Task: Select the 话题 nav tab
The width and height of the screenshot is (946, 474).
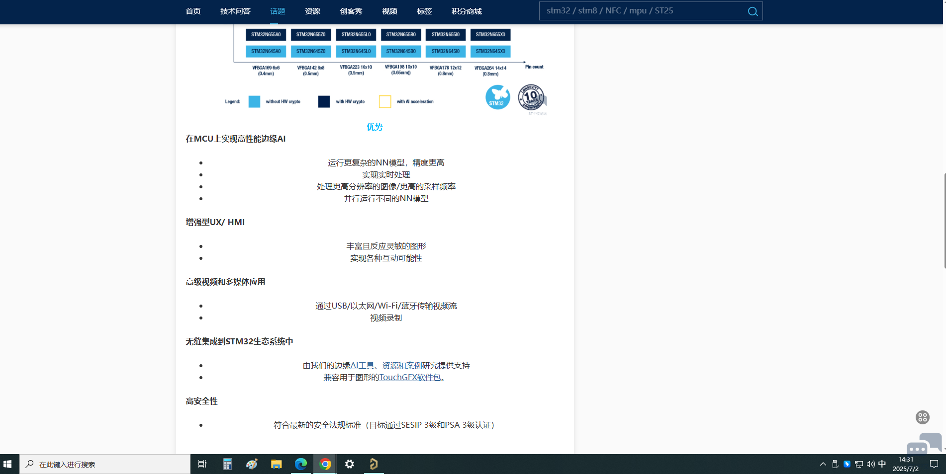Action: [278, 11]
